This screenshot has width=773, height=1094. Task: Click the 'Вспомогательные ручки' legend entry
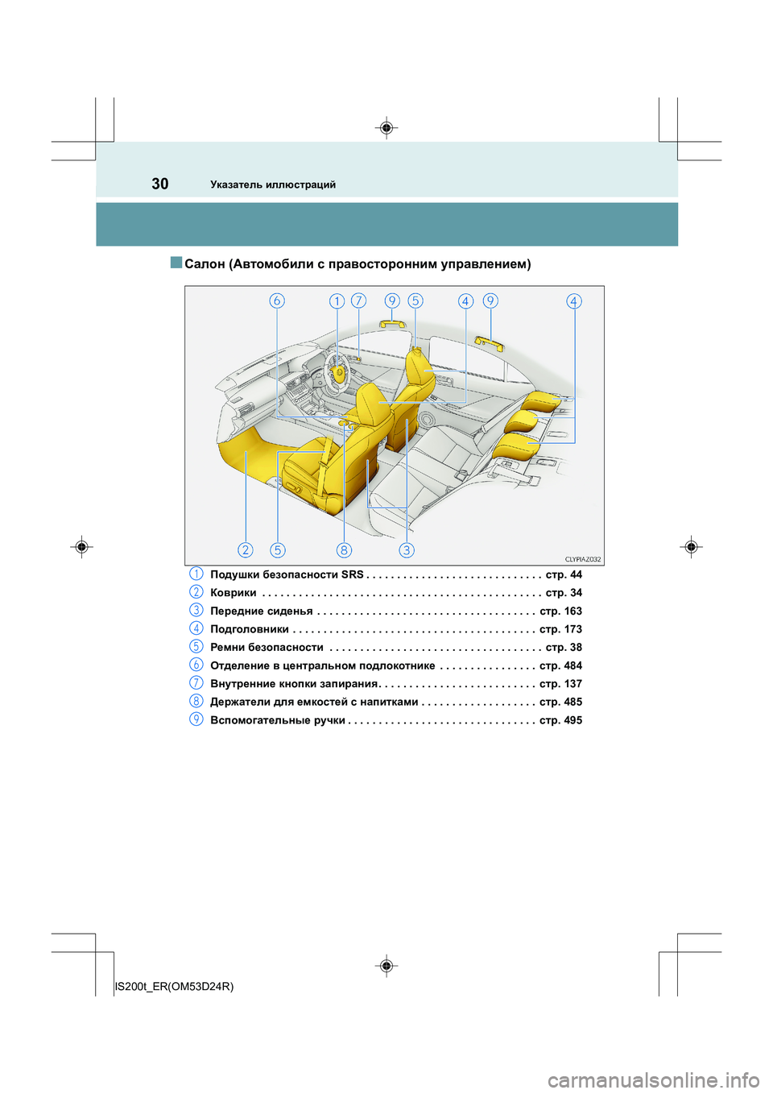(x=277, y=720)
